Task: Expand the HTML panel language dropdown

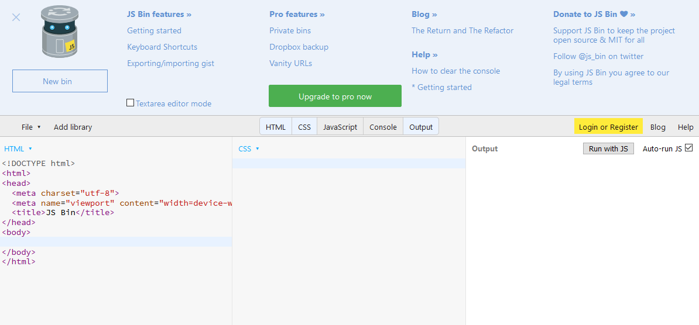Action: pos(18,148)
